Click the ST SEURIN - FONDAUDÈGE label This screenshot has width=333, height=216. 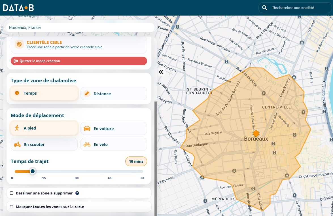[200, 91]
